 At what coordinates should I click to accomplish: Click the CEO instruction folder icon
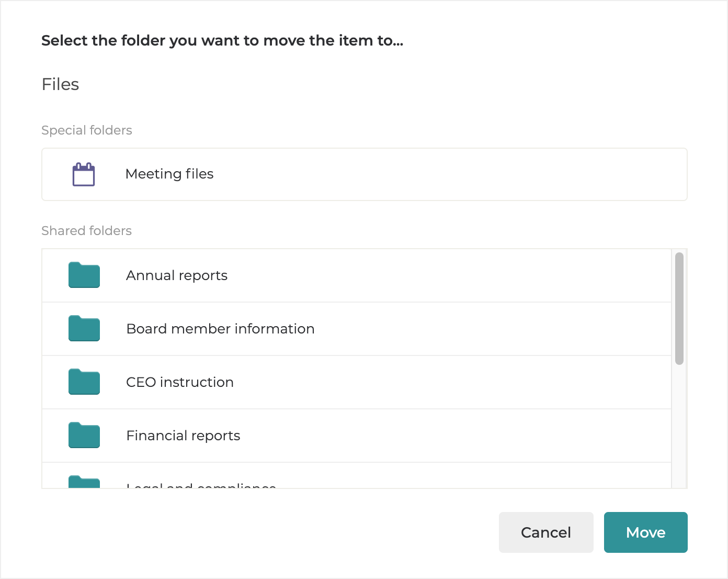84,382
